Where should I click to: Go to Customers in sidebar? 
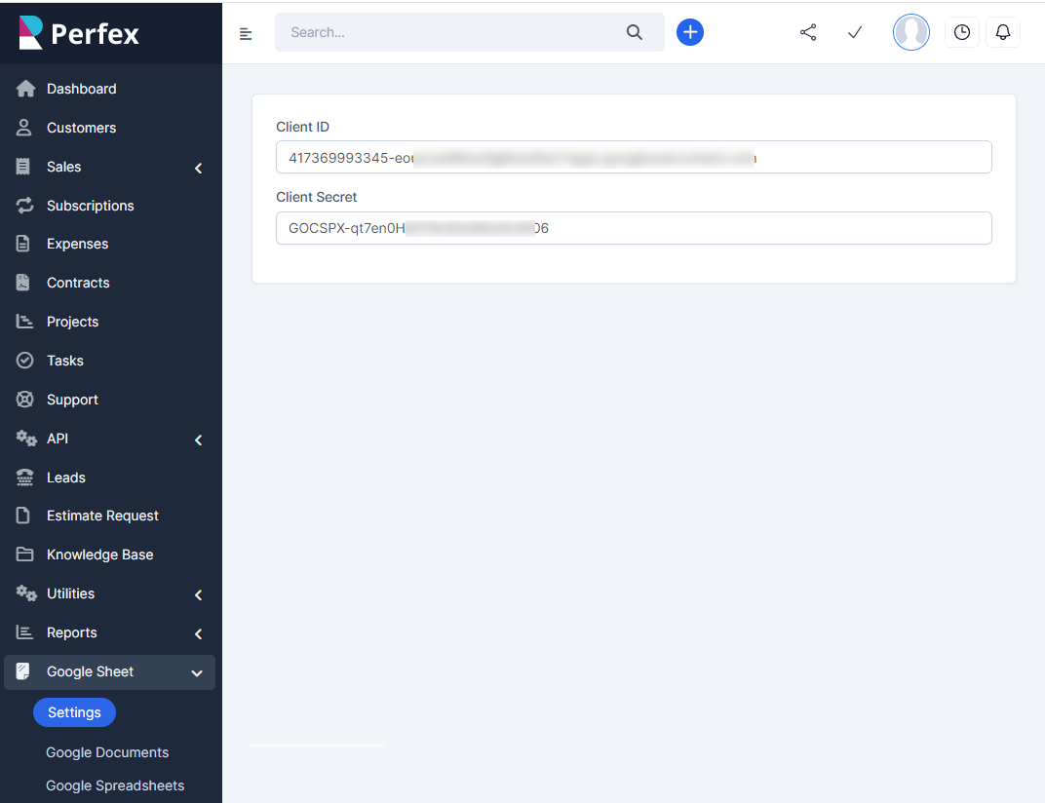click(81, 128)
